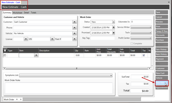
Task: Toggle the Complete checkbox
Action: coord(132,43)
